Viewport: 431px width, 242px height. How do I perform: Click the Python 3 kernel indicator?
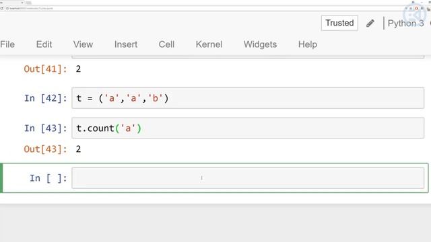405,24
